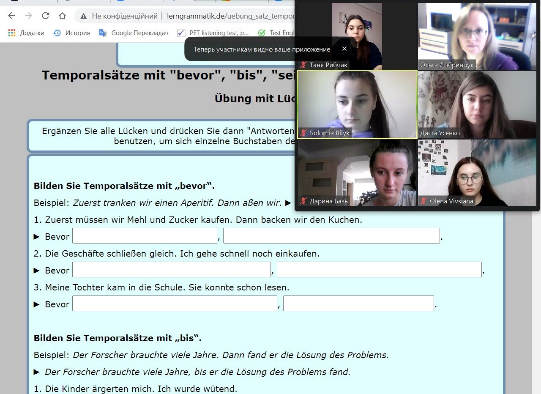Image resolution: width=541 pixels, height=394 pixels.
Task: Click the browser back arrow
Action: click(x=11, y=16)
